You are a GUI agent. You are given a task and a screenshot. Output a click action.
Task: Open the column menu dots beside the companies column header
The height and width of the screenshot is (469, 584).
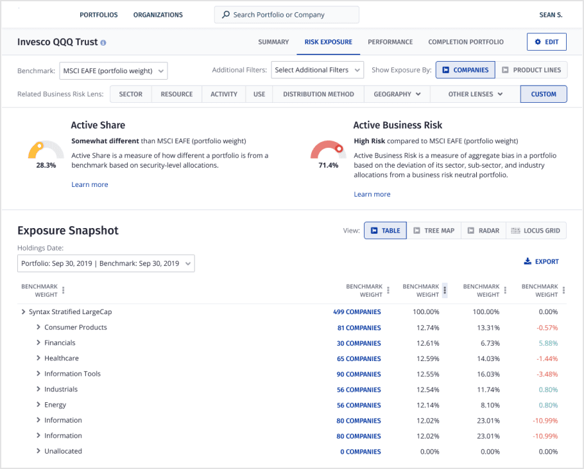pos(388,290)
